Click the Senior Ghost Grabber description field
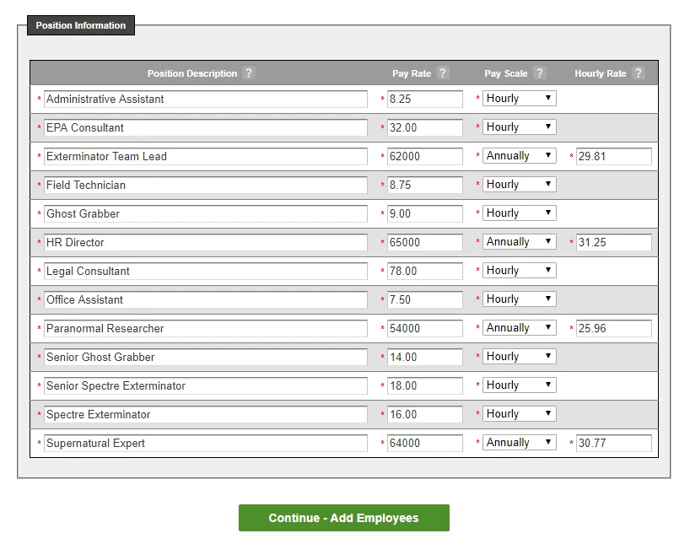 (206, 357)
